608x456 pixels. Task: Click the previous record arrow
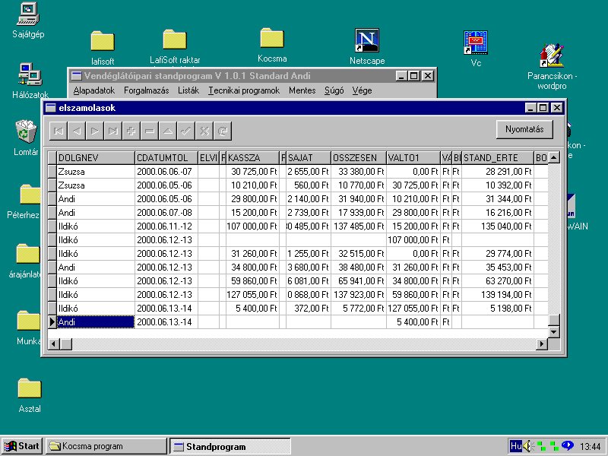77,131
